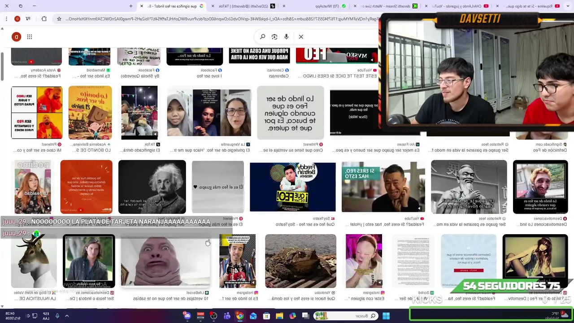Open the Chrome three-dot menu
The image size is (574, 323).
pyautogui.click(x=6, y=19)
